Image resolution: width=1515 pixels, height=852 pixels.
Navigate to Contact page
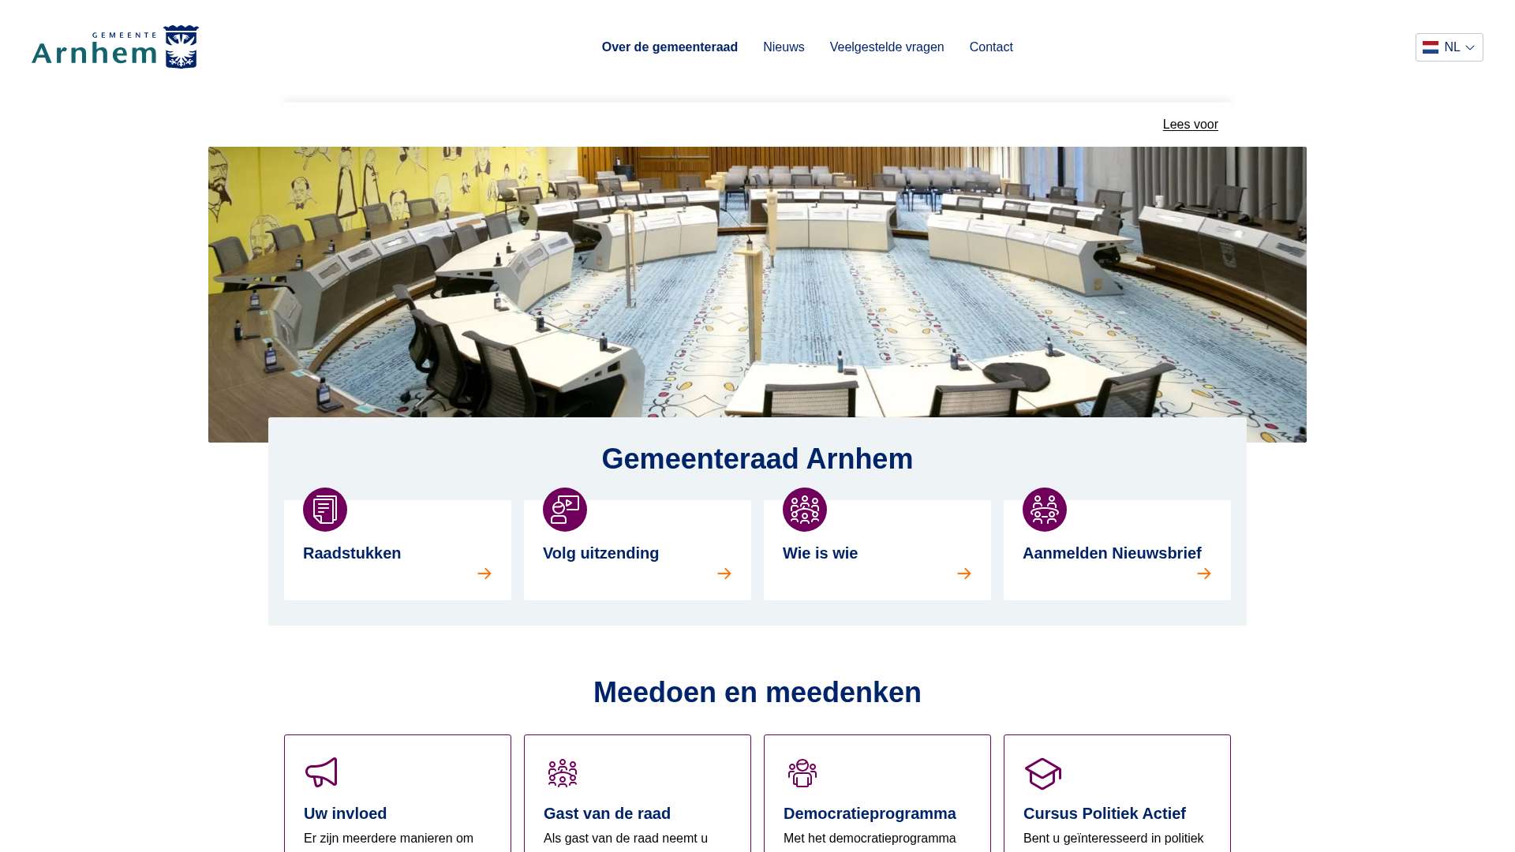pyautogui.click(x=991, y=47)
